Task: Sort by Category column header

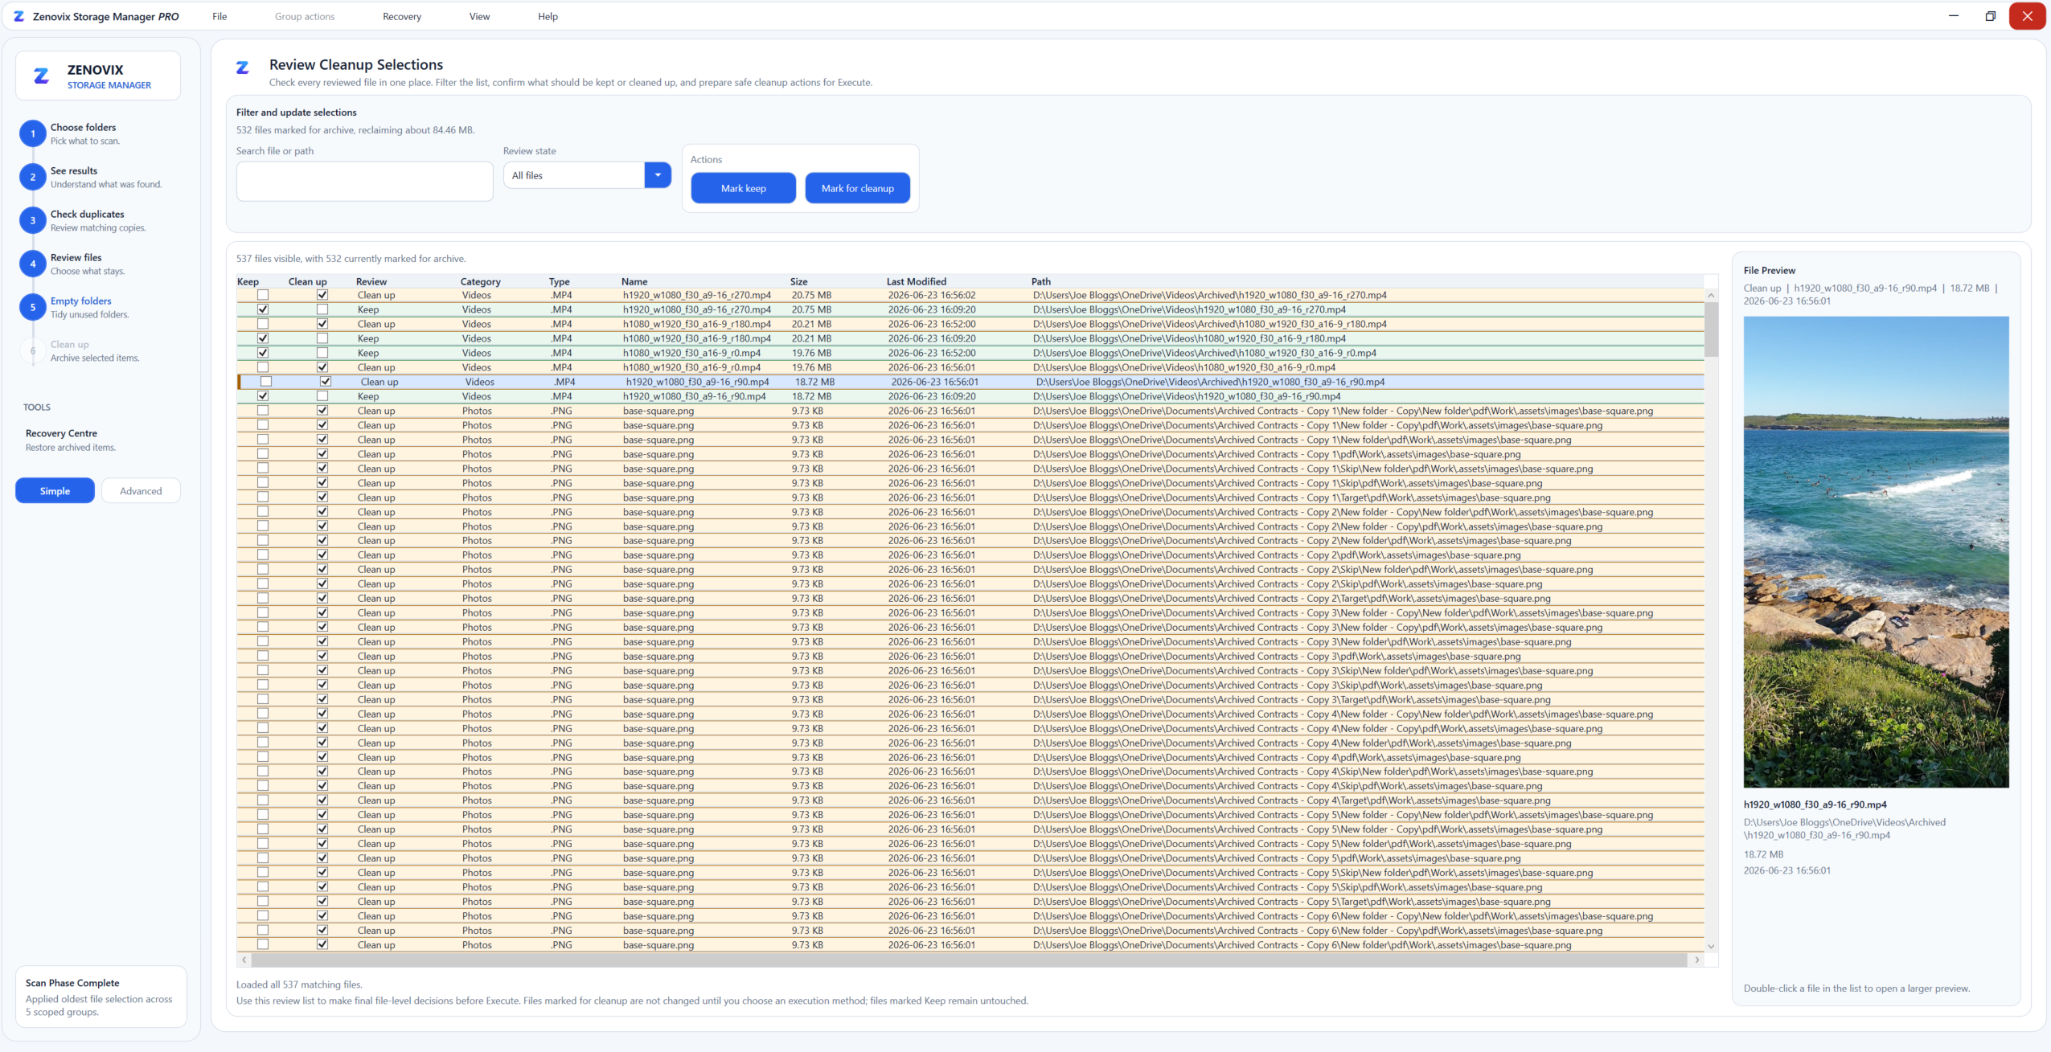Action: click(x=481, y=282)
